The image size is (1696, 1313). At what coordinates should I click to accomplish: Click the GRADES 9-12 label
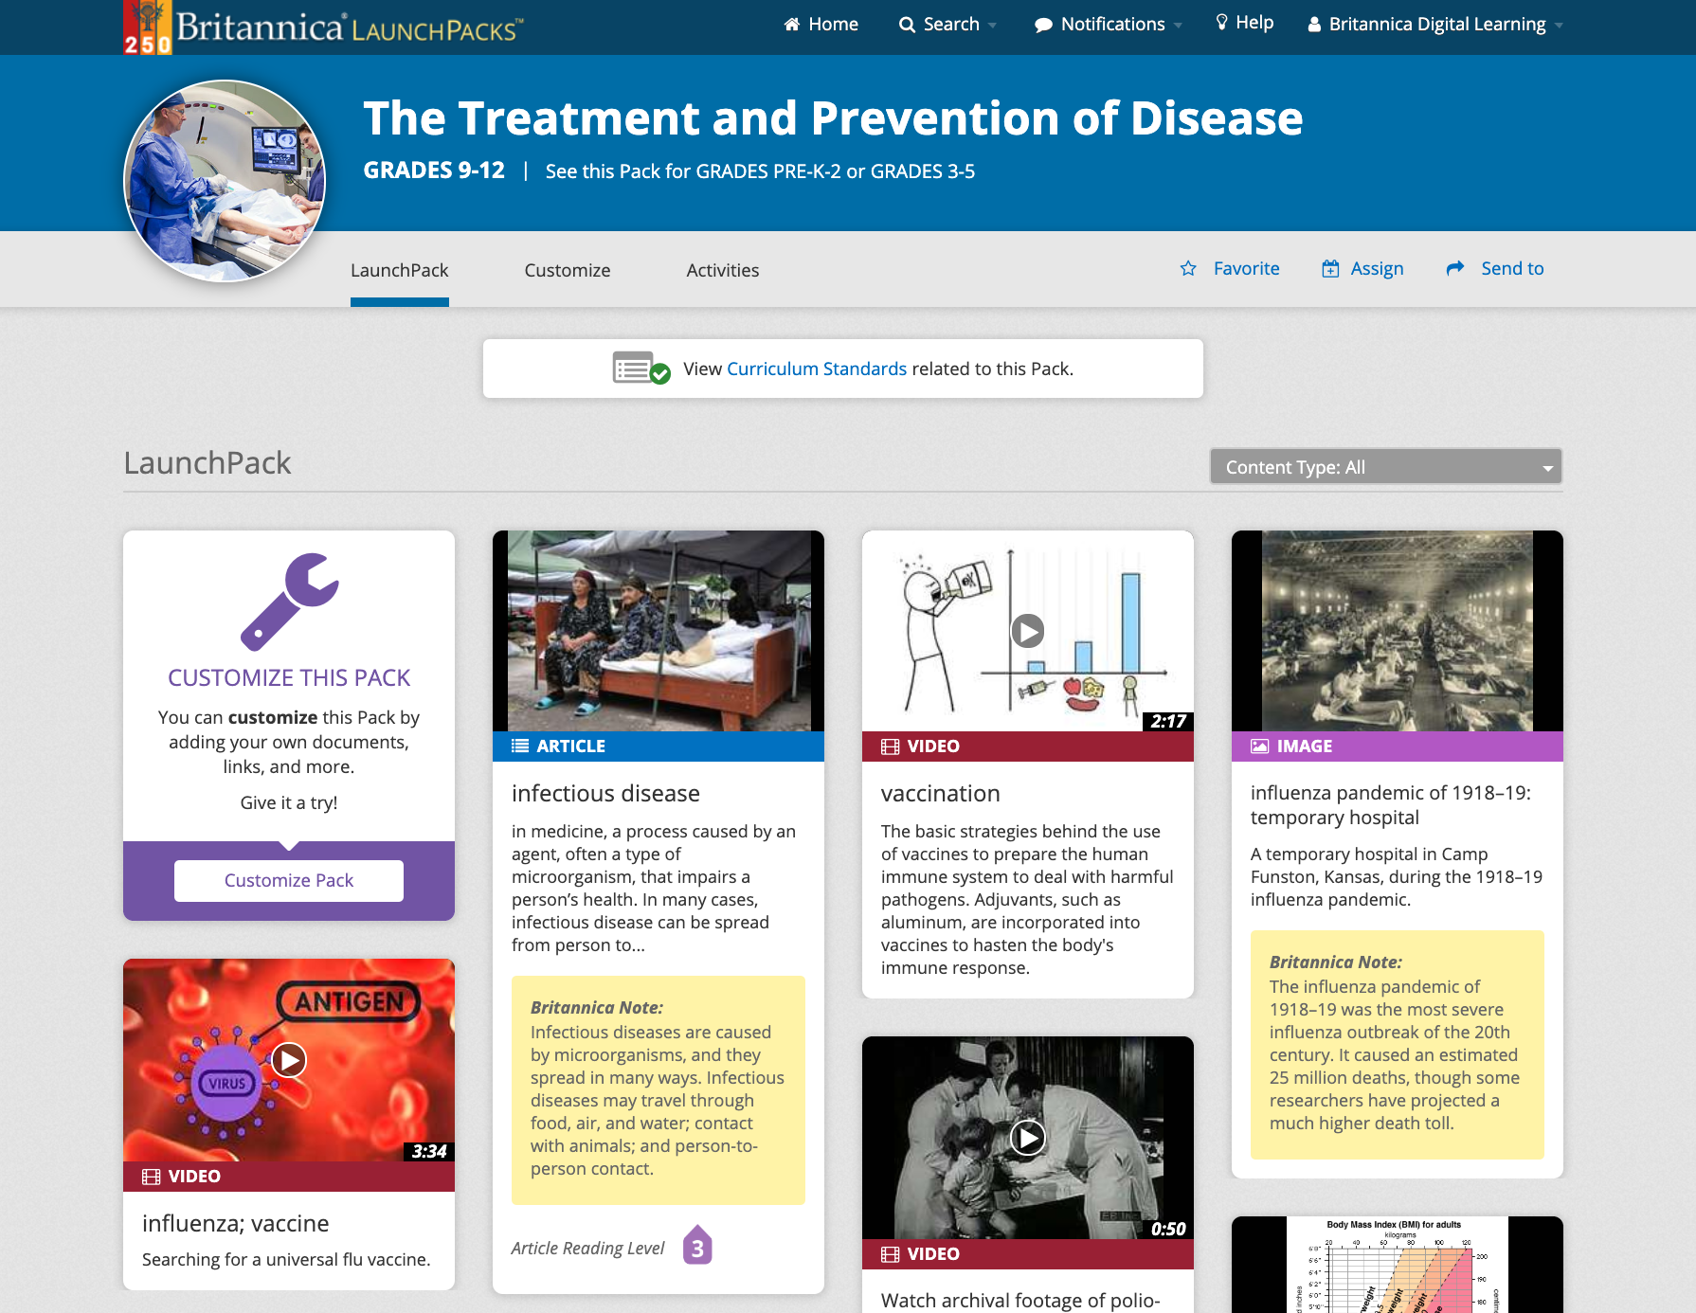pyautogui.click(x=434, y=171)
